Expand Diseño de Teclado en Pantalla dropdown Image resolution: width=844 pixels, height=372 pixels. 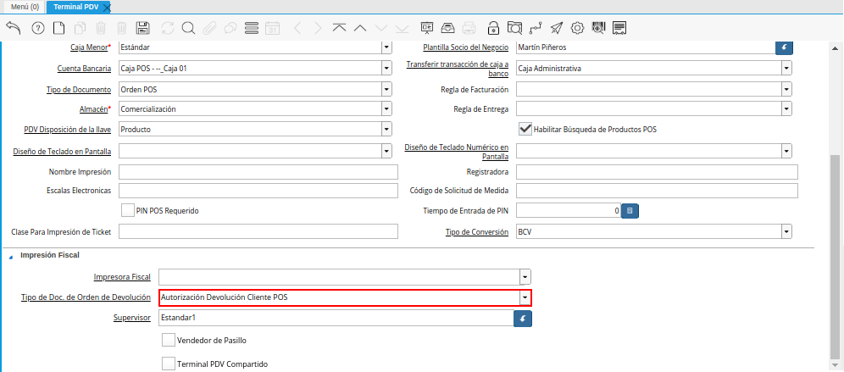386,152
